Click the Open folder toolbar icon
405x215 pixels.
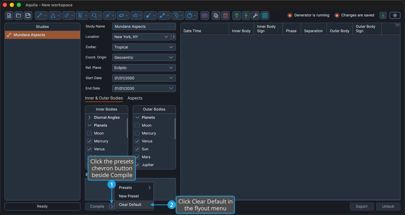(x=19, y=15)
